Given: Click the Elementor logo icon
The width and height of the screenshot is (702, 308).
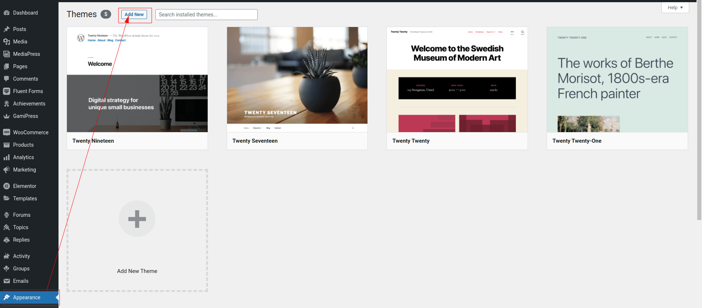Looking at the screenshot, I should coord(7,186).
